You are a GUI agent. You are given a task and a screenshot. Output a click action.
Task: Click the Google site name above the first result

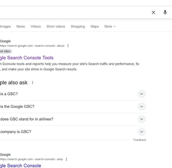(x=6, y=41)
